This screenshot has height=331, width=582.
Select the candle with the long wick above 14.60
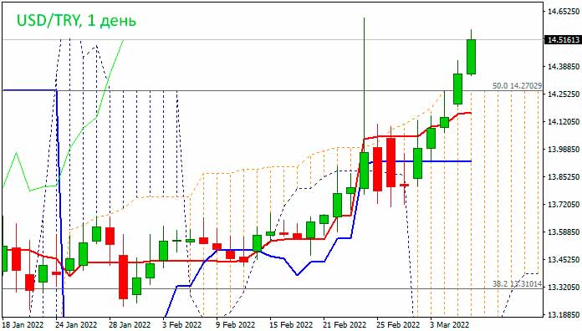click(x=364, y=170)
